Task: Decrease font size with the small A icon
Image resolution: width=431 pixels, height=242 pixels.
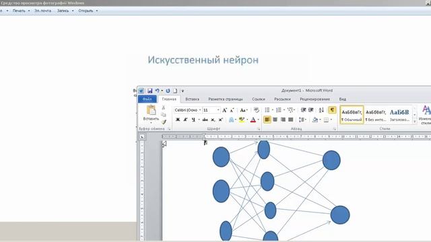Action: coord(232,110)
